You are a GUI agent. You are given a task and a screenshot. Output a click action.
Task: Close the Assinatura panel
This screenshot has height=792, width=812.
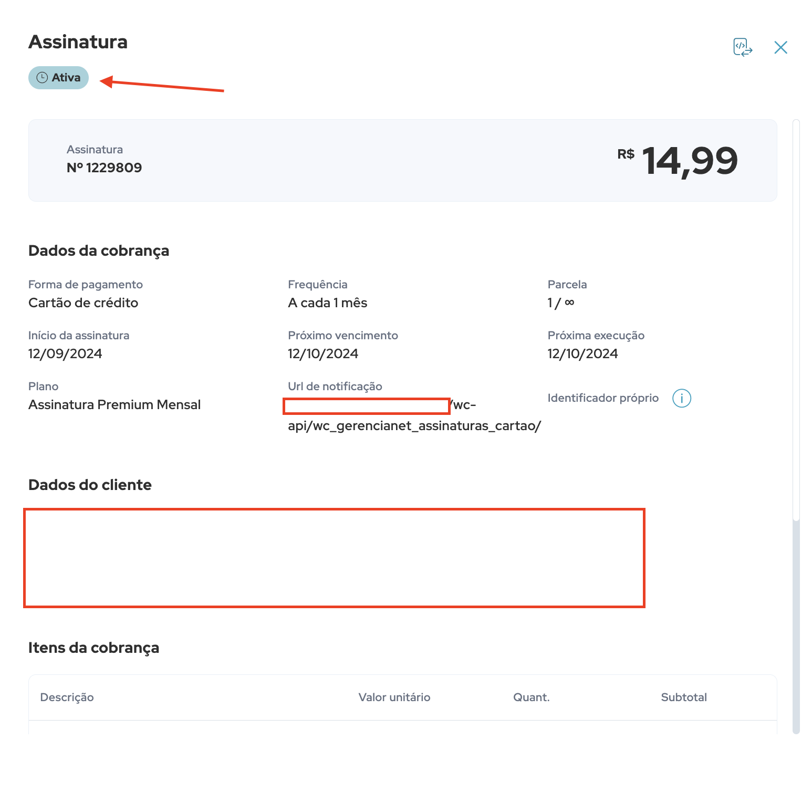(781, 48)
